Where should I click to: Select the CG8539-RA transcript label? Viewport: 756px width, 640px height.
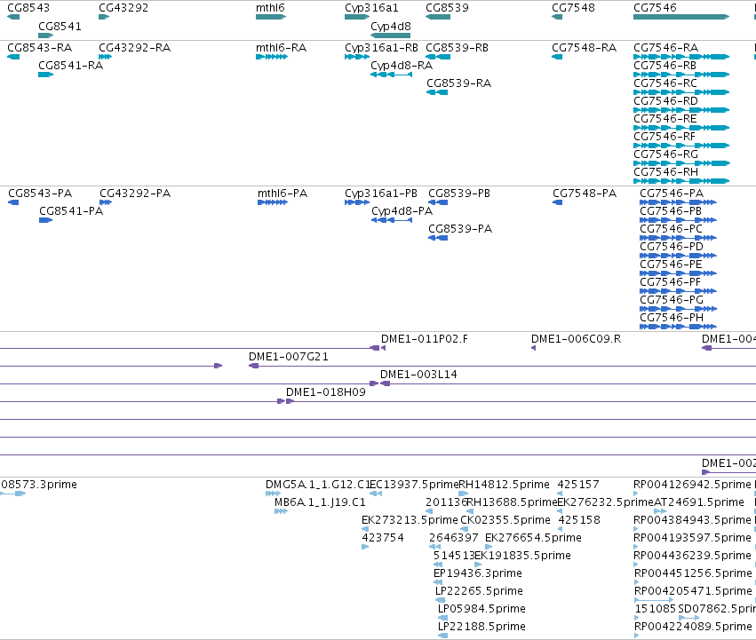click(459, 83)
